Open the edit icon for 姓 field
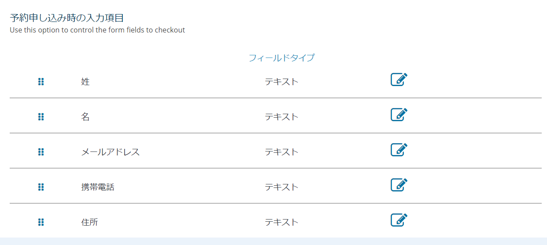The height and width of the screenshot is (245, 547). (x=399, y=79)
